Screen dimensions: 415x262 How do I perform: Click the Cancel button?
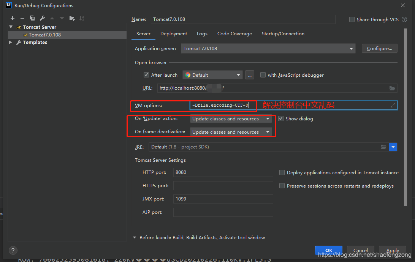361,250
